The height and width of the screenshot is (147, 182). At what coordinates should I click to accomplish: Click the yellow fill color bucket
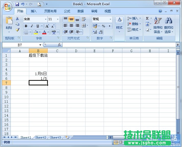pos(36,32)
